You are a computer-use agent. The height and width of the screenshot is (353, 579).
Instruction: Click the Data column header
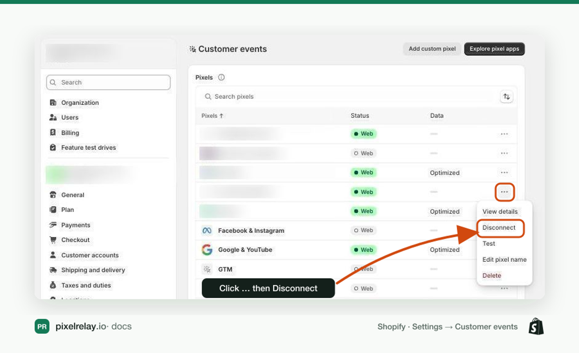coord(437,116)
